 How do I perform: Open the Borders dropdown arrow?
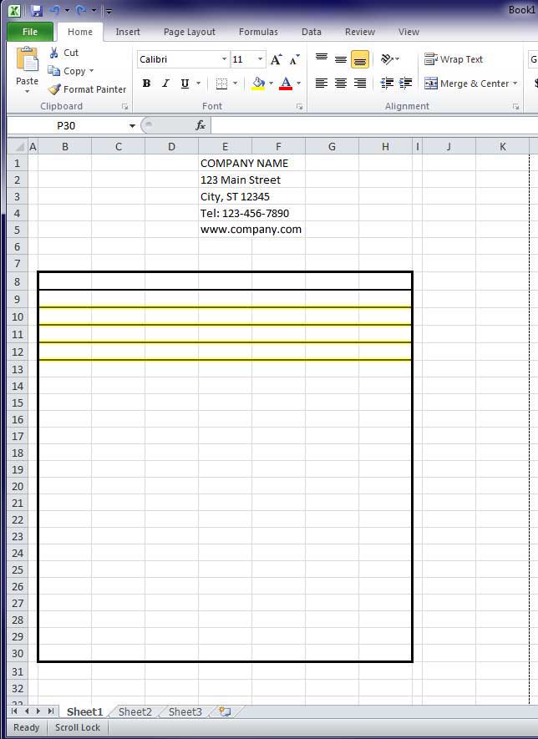click(x=235, y=84)
